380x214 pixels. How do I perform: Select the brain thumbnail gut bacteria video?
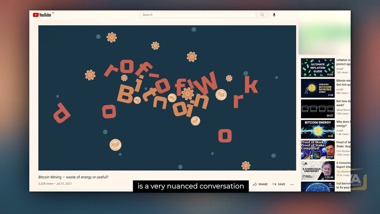tap(318, 186)
